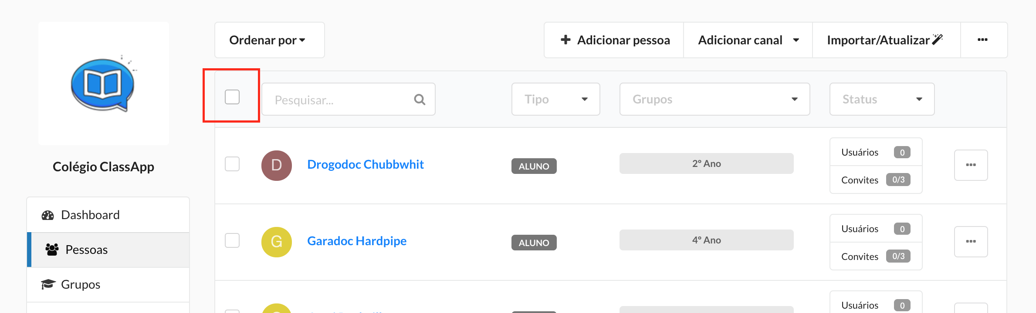Click the Adicionar pessoa button
The width and height of the screenshot is (1036, 313).
tap(614, 40)
